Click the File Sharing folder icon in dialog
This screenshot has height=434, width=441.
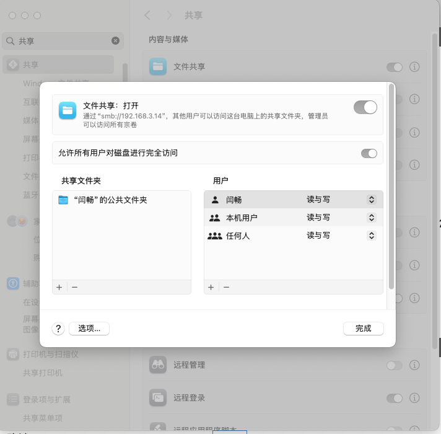click(67, 111)
